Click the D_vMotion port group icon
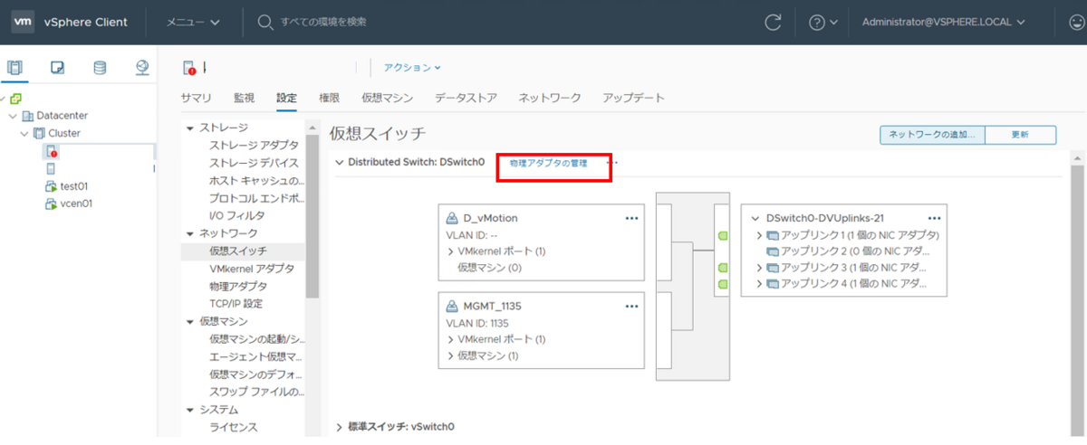 452,218
